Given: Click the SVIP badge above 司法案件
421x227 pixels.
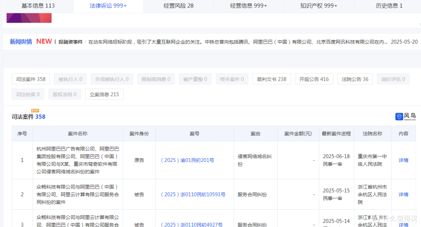Looking at the screenshot, I should (x=35, y=111).
